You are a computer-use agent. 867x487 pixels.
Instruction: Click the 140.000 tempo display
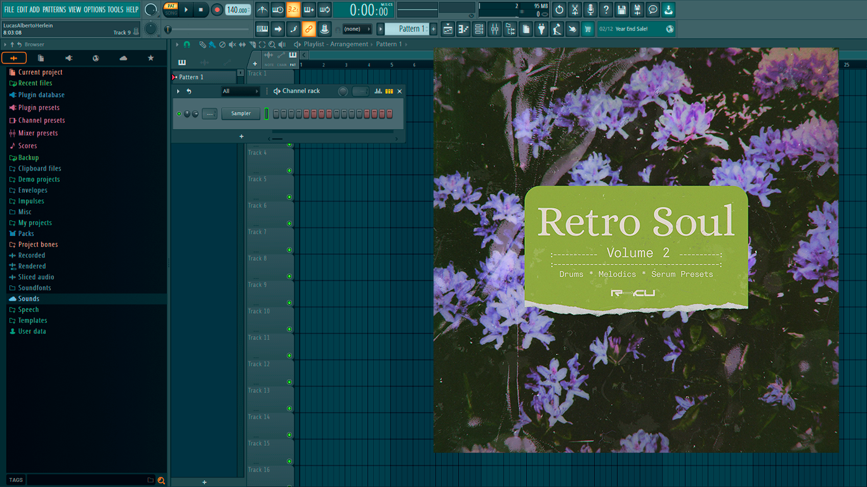coord(238,10)
